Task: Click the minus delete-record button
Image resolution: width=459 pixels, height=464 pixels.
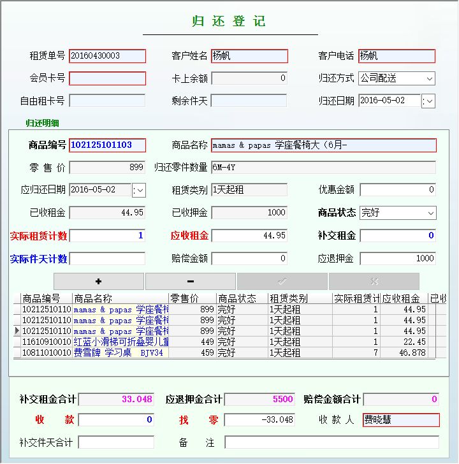Action: (191, 281)
